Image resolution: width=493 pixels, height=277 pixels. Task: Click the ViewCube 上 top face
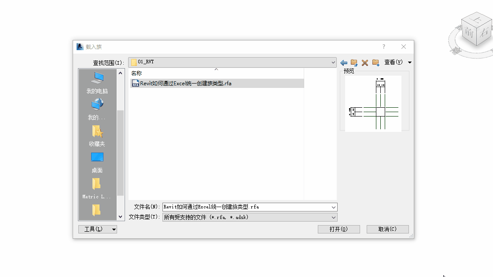coord(477,19)
